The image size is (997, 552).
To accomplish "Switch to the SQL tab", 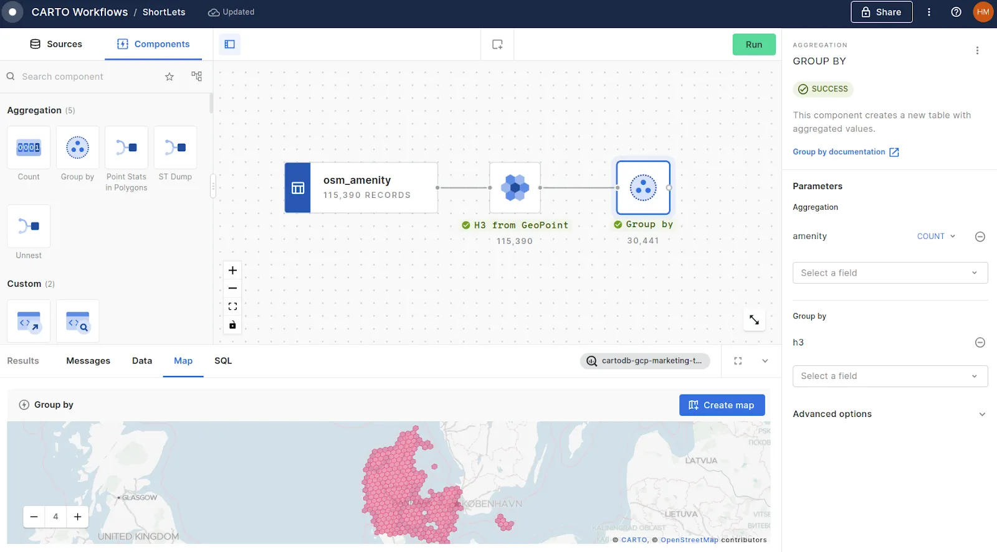I will pos(223,361).
